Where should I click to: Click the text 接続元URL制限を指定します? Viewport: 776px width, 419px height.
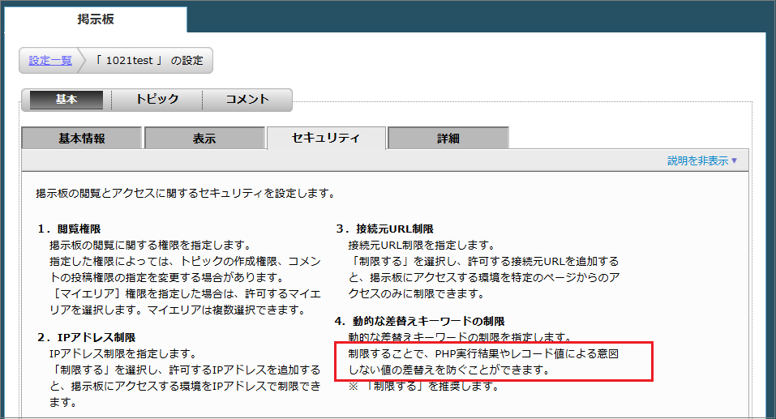coord(421,245)
